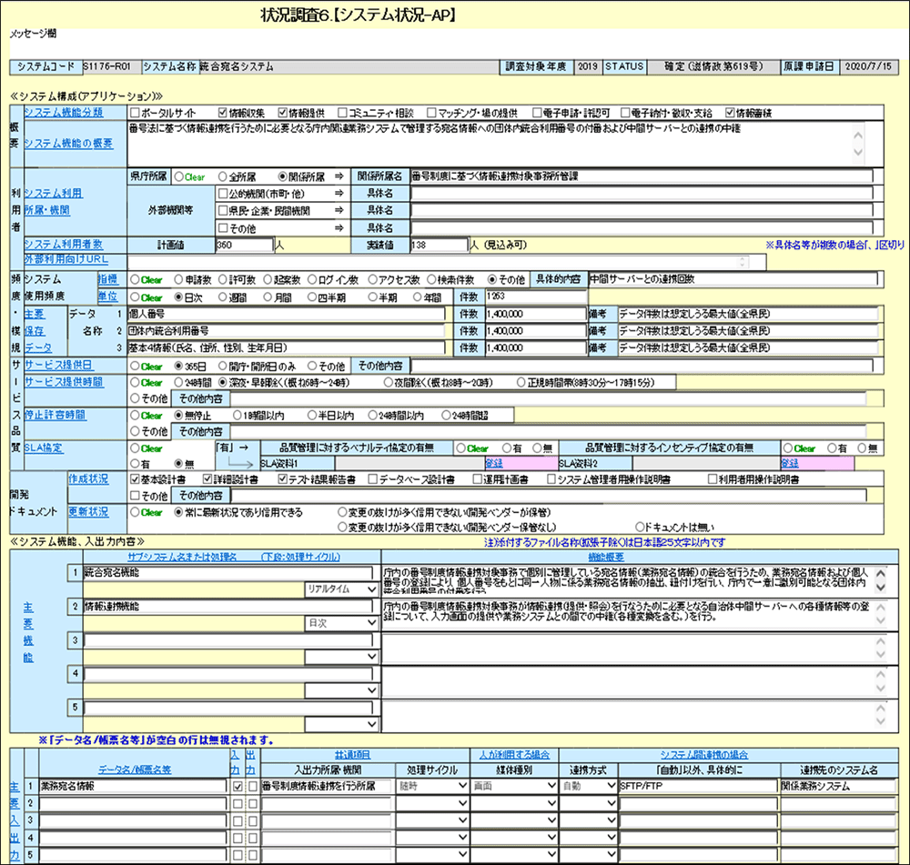Open the 作成状況 link
Screen dimensions: 910x865
tap(88, 478)
